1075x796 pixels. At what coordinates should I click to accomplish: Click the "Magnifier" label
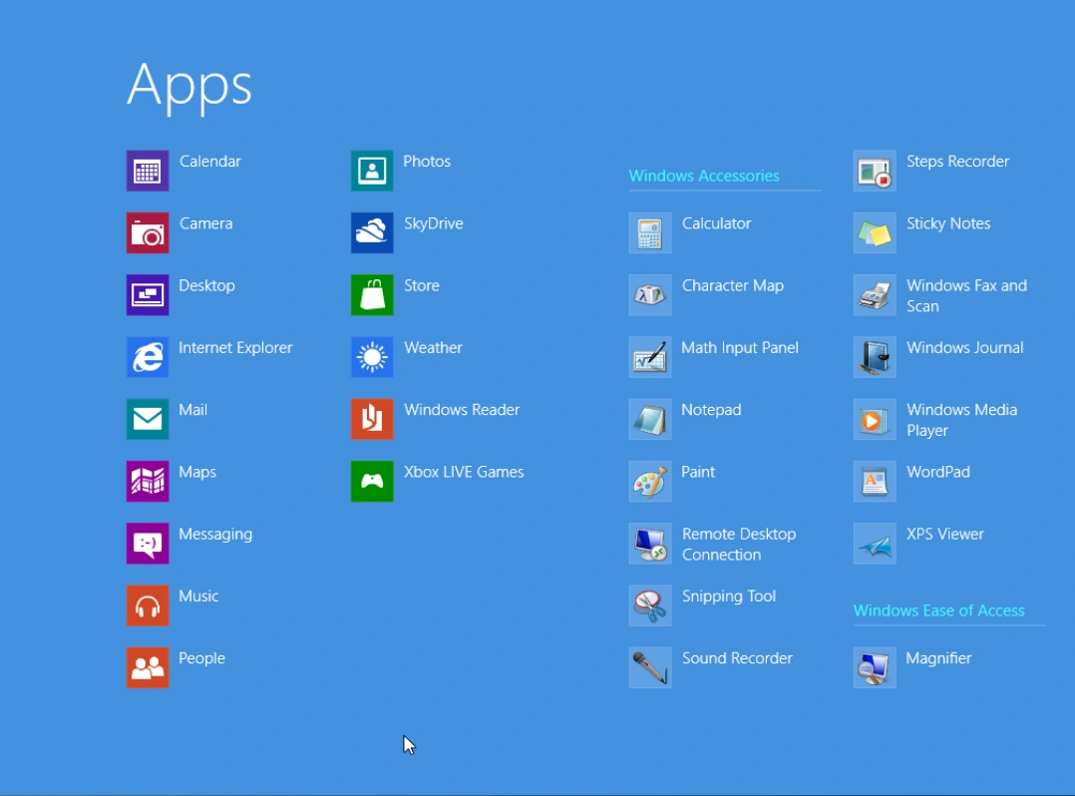coord(938,659)
